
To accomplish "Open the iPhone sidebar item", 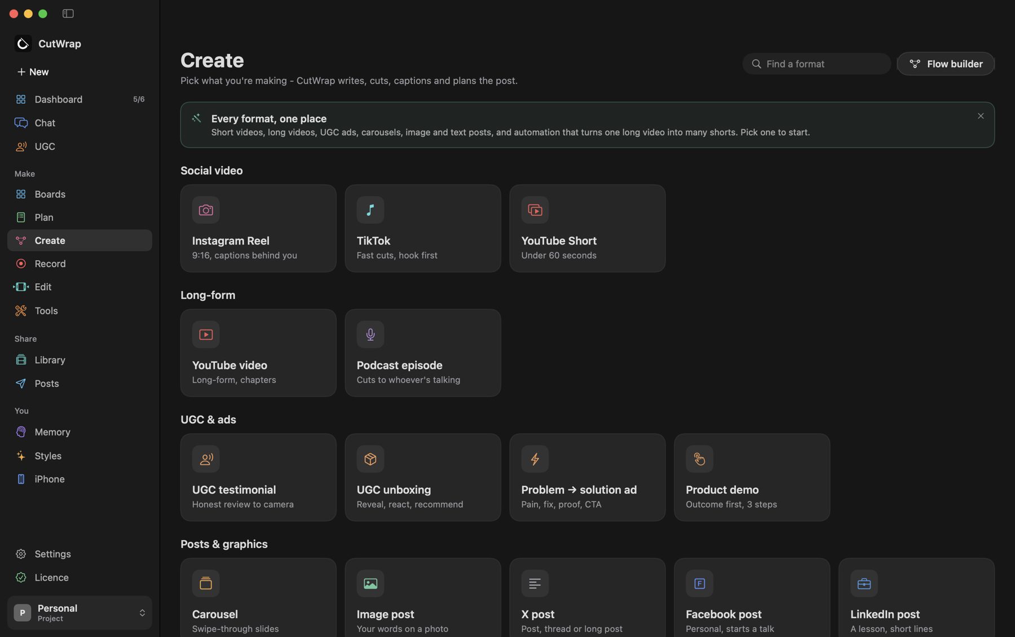I will point(80,479).
